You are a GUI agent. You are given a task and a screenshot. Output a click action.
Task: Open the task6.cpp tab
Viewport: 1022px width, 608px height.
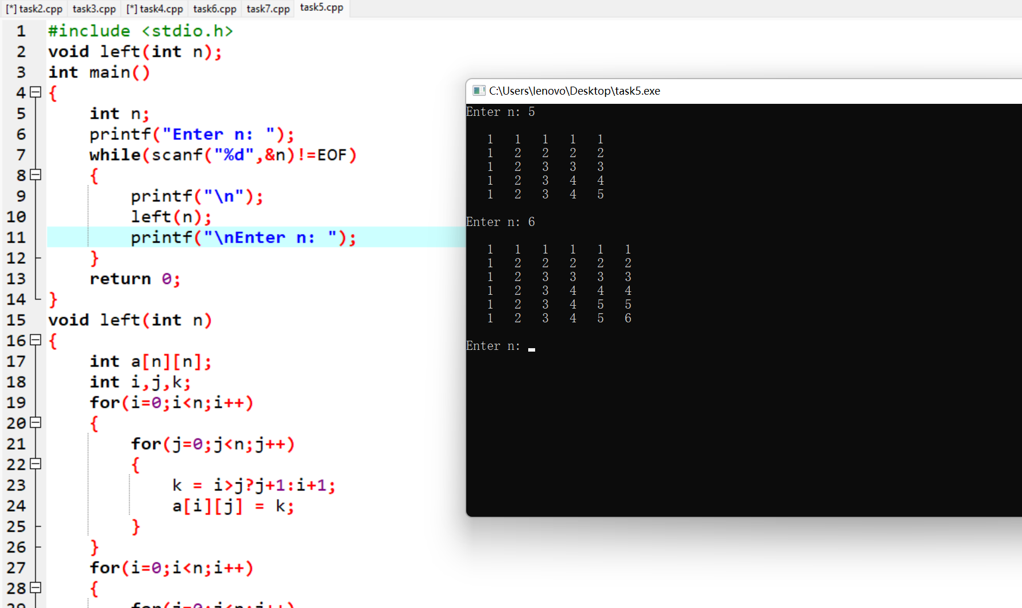coord(215,9)
